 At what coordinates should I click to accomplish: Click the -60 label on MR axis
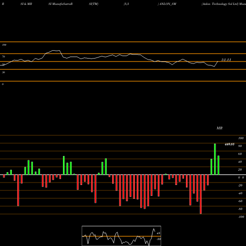click(x=240, y=201)
